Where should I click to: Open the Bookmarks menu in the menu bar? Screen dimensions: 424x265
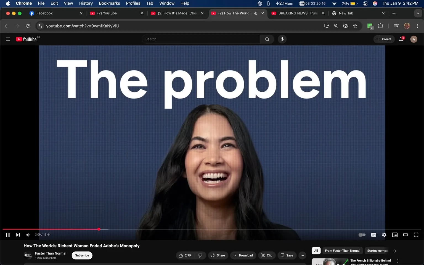(x=109, y=3)
